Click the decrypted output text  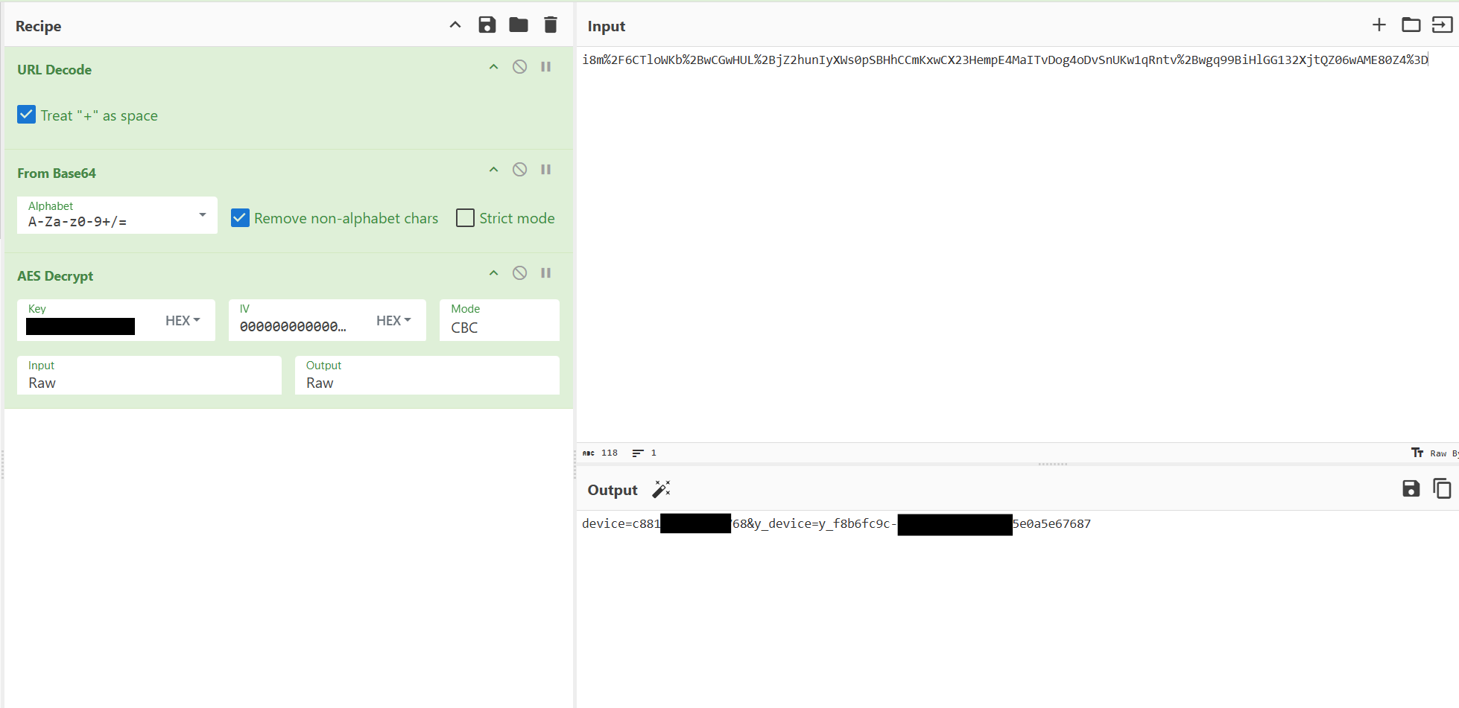[836, 523]
